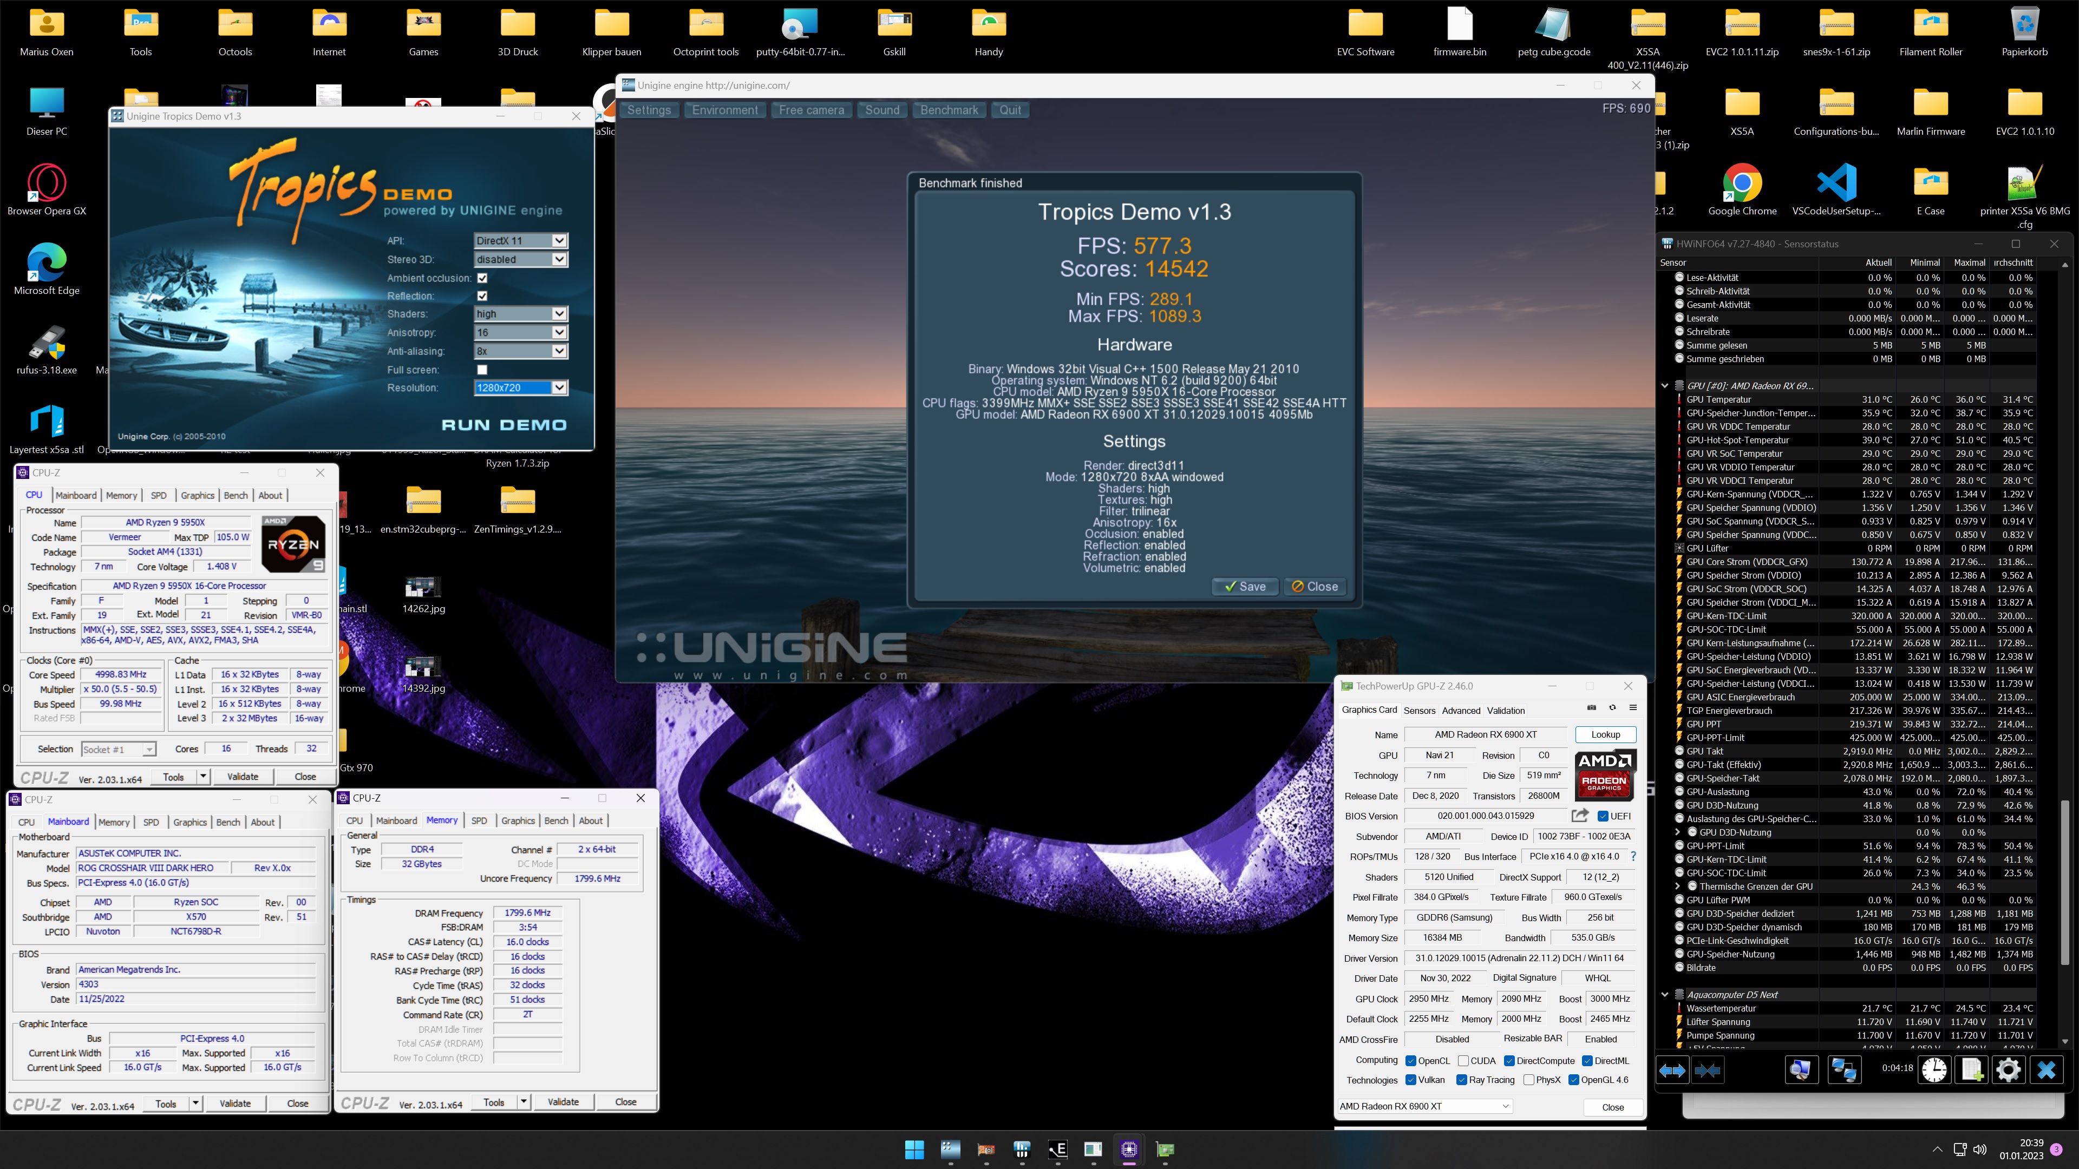Click HWiNFO scrollbar up arrow
The width and height of the screenshot is (2079, 1169).
(x=2064, y=264)
